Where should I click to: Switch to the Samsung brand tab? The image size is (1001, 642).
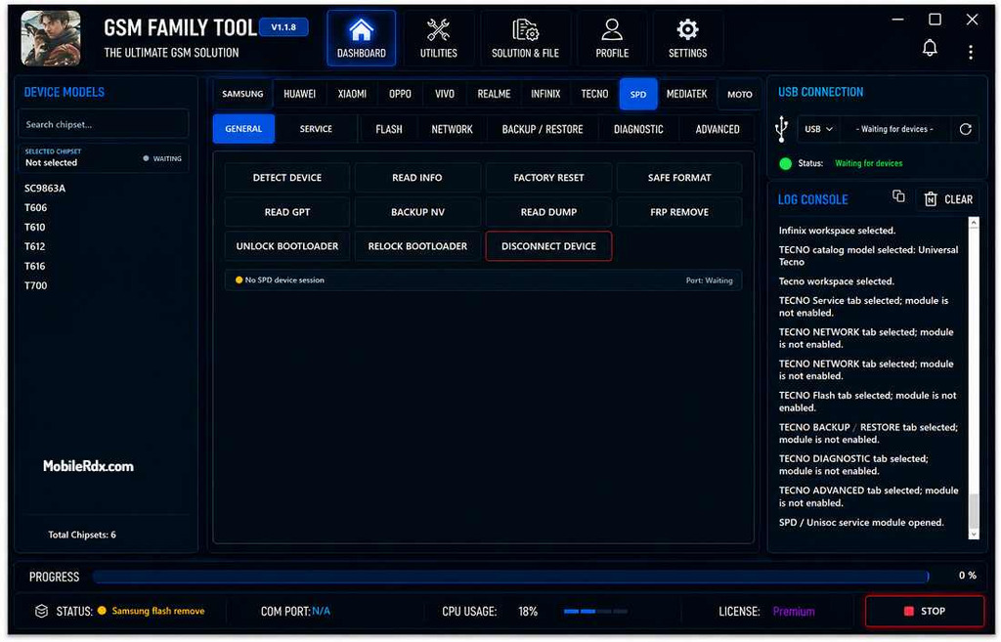coord(242,94)
